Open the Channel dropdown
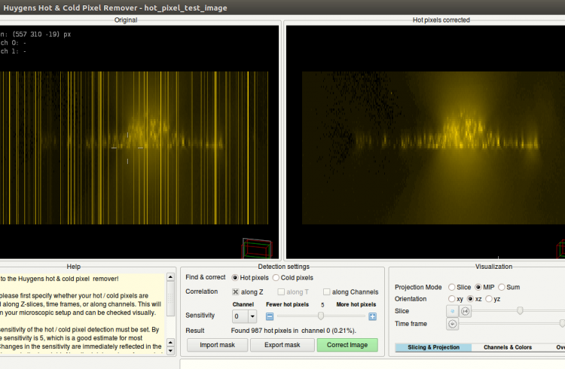565x369 pixels. click(x=245, y=317)
